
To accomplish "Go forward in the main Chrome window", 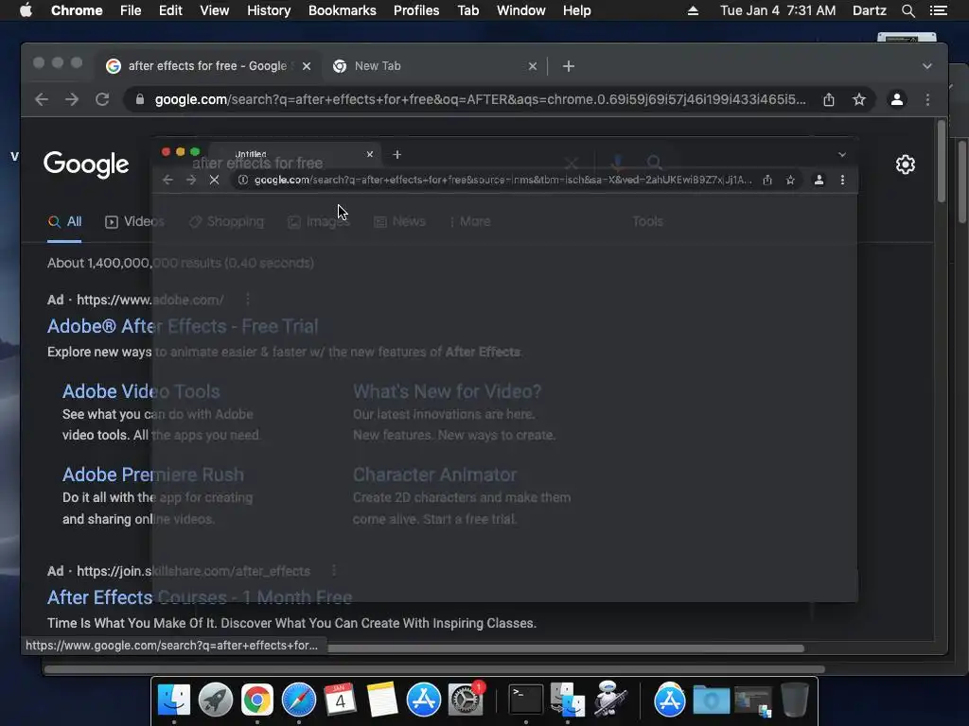I will (x=72, y=99).
